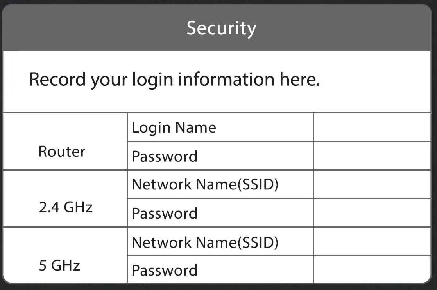Click the 2.4 GHz Network Name(SSID) label
Image resolution: width=437 pixels, height=290 pixels.
205,184
